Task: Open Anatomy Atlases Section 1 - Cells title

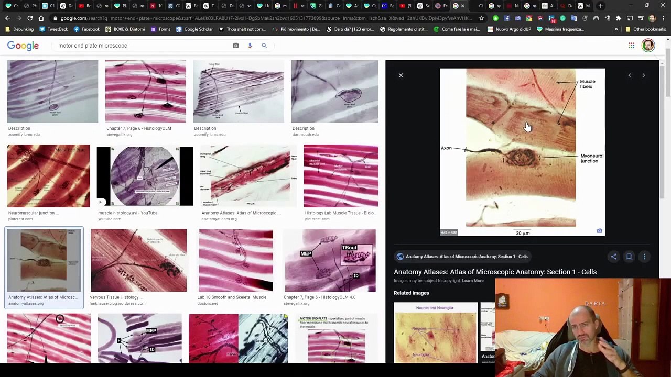Action: [495, 272]
